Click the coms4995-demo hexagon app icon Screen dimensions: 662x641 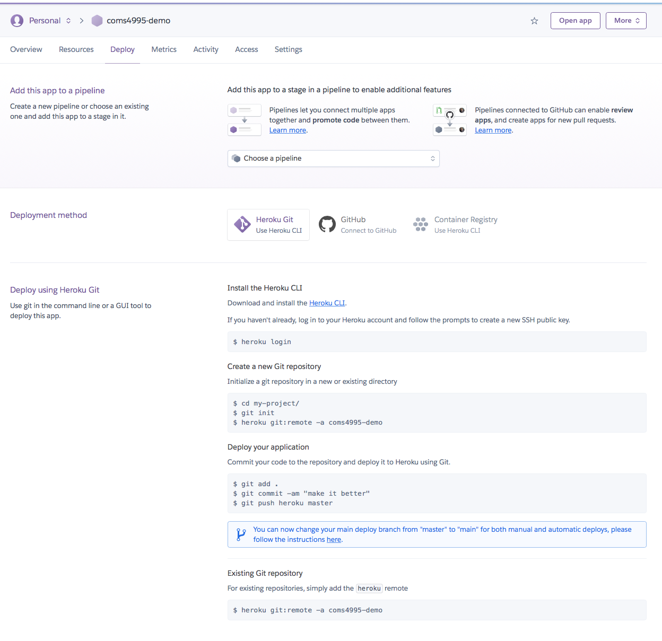tap(97, 21)
